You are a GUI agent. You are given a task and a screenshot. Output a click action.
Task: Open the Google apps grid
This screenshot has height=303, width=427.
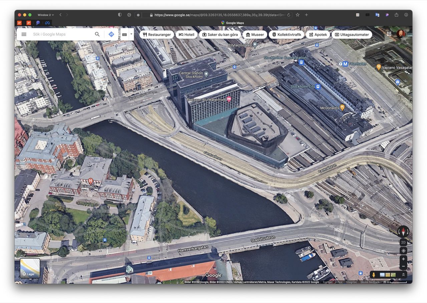tap(389, 34)
